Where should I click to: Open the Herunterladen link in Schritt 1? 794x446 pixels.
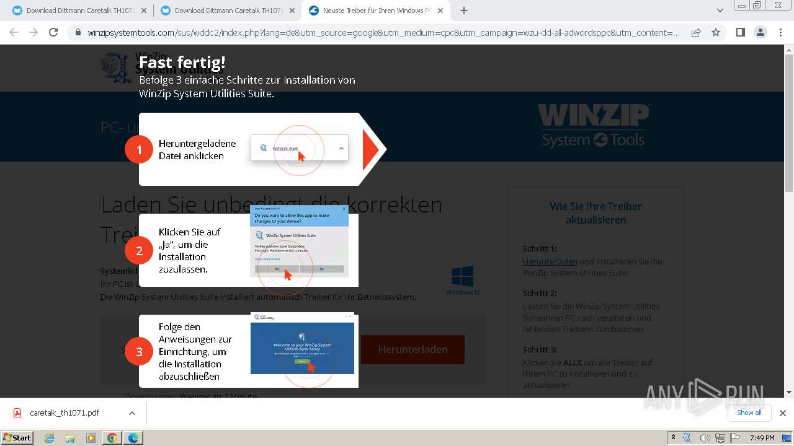pyautogui.click(x=550, y=261)
